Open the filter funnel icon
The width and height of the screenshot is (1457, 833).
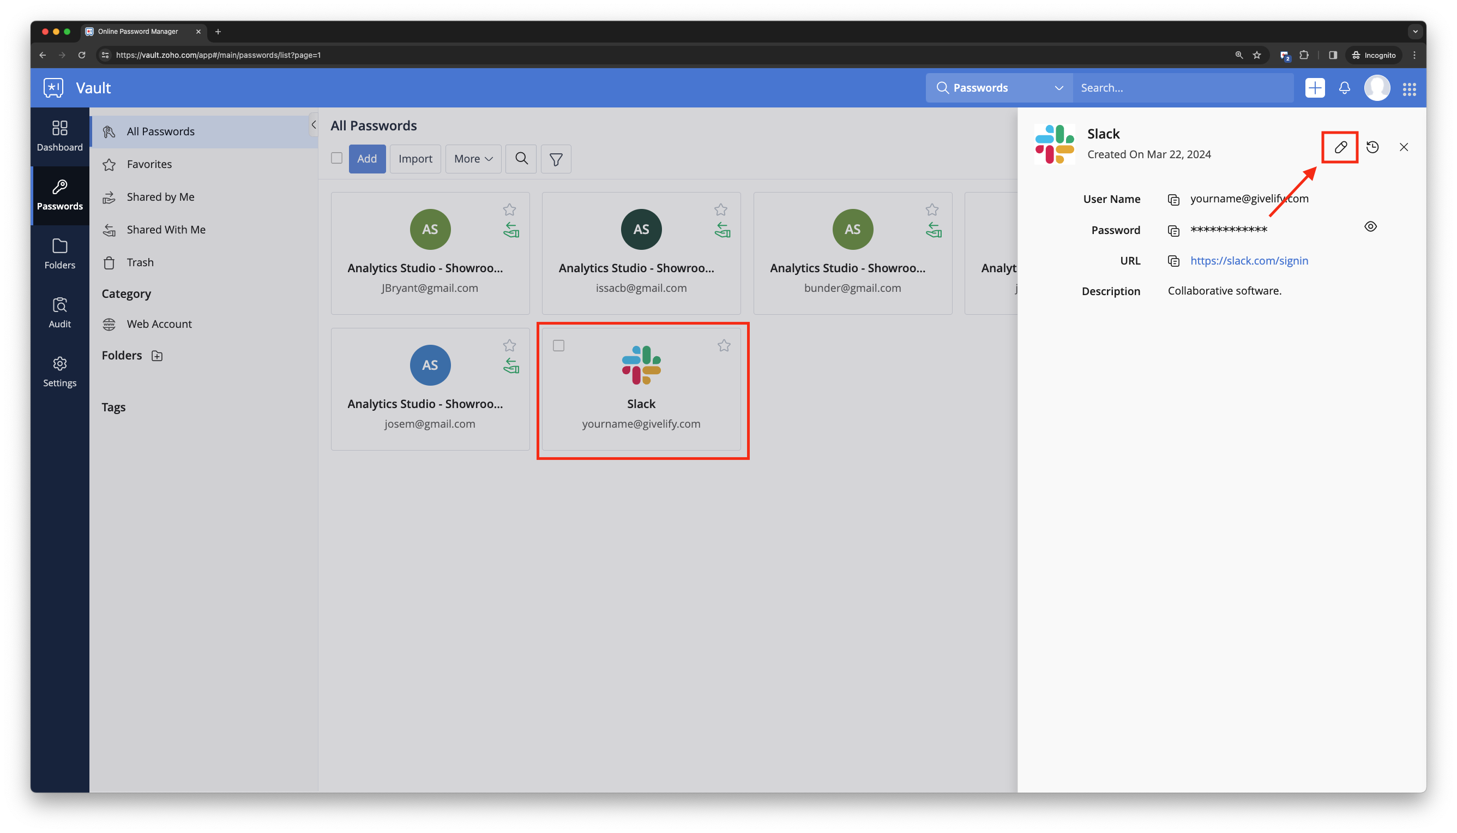coord(556,159)
